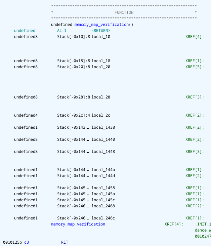Open XREF[5] for local_20
The height and width of the screenshot is (246, 211).
pyautogui.click(x=195, y=67)
